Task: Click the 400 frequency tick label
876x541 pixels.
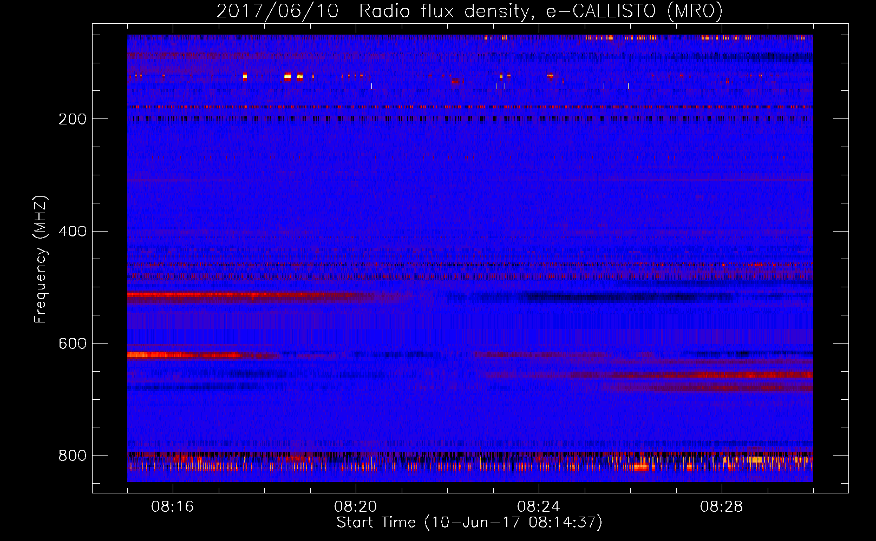Action: tap(73, 232)
